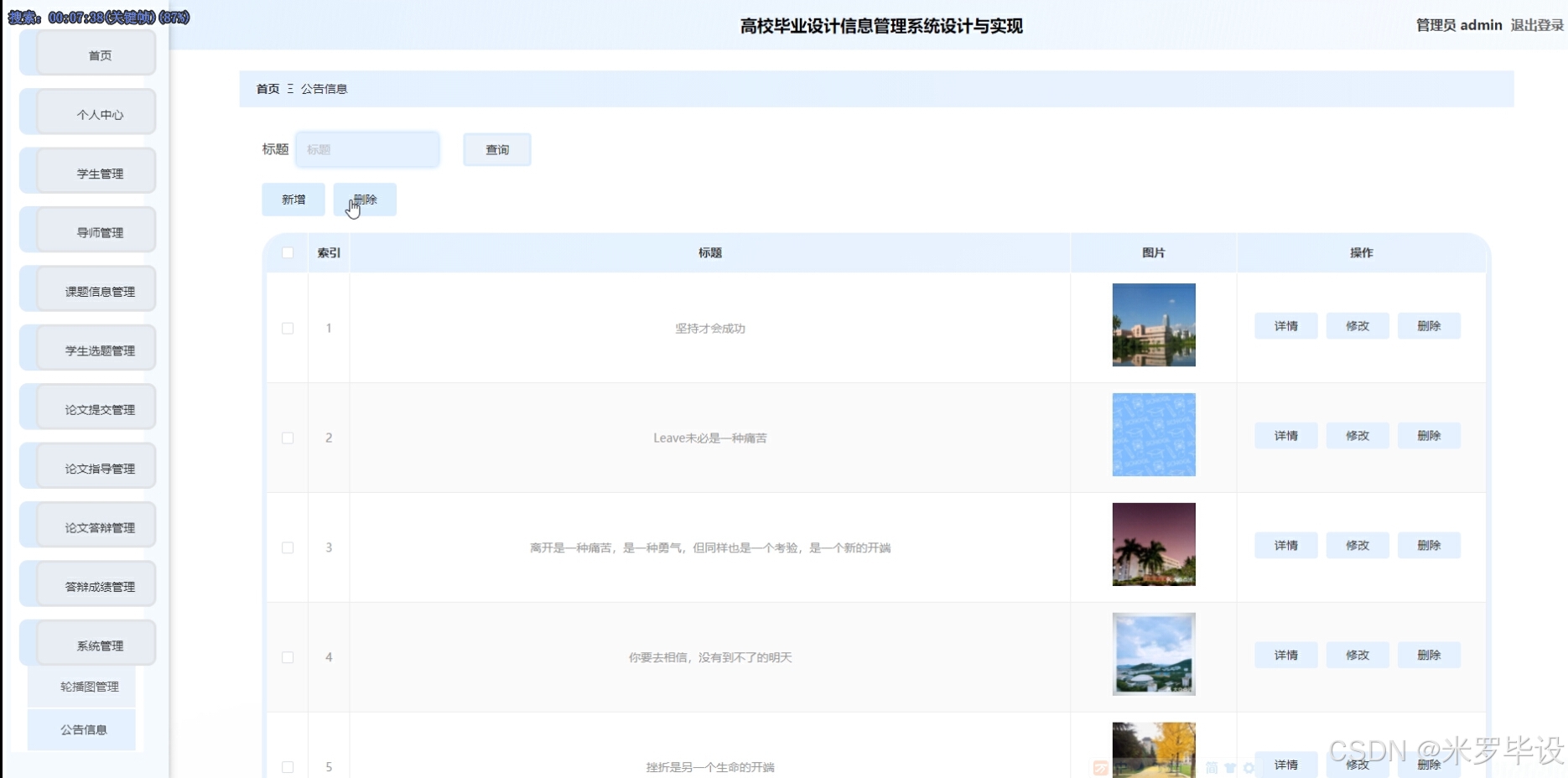
Task: Click 详情 for row 你要去相信
Action: (x=1286, y=656)
